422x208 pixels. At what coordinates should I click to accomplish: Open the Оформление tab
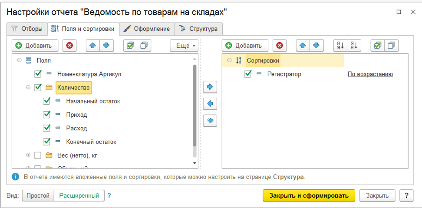(147, 29)
